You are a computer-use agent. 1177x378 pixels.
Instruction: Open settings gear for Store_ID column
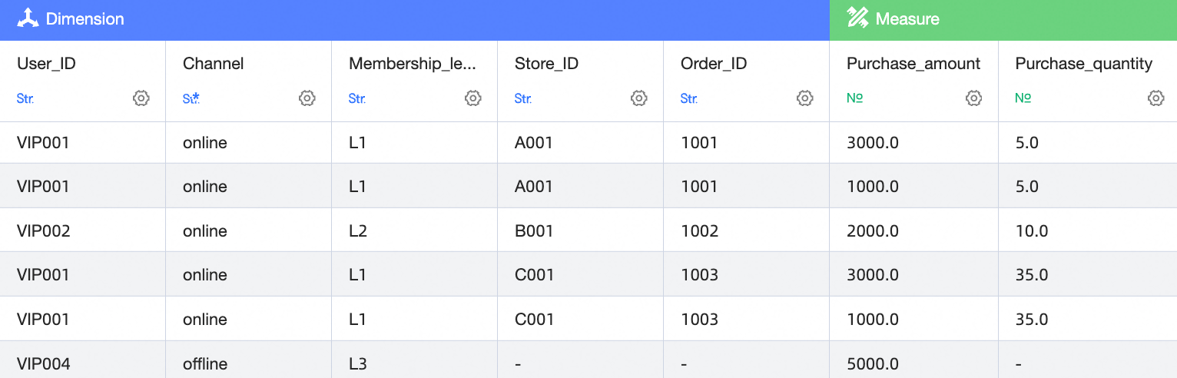coord(639,98)
